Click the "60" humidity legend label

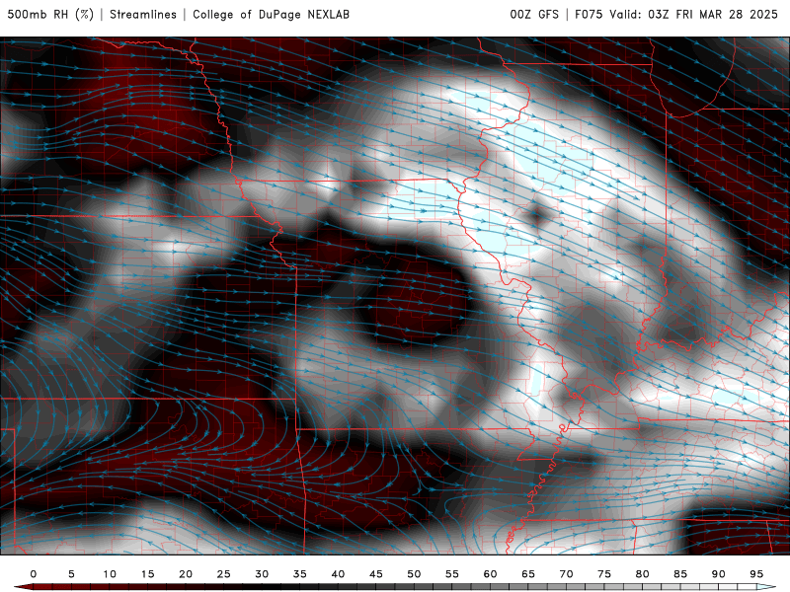490,574
